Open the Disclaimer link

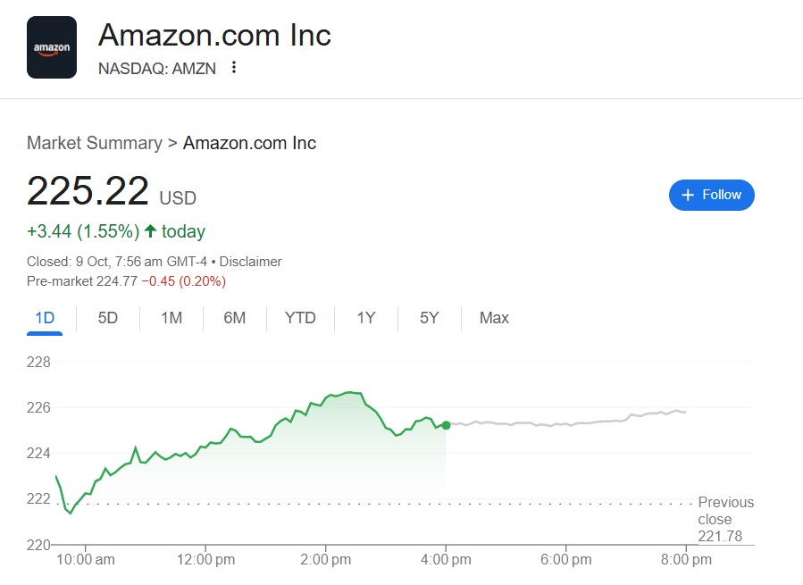pos(251,262)
